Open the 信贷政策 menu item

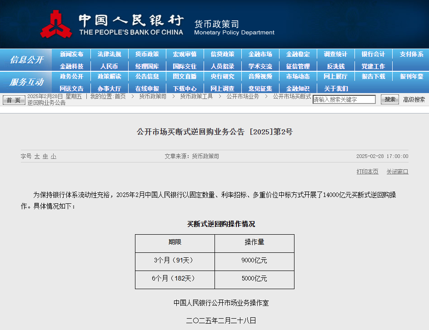(x=222, y=54)
